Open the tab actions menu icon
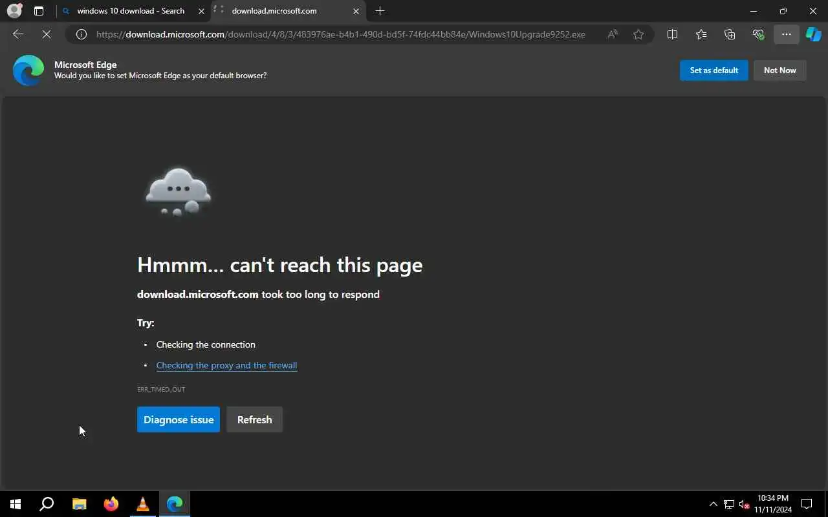Screen dimensions: 828x517 [39, 11]
